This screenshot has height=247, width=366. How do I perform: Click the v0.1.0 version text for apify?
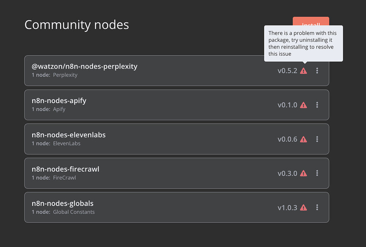pyautogui.click(x=286, y=105)
